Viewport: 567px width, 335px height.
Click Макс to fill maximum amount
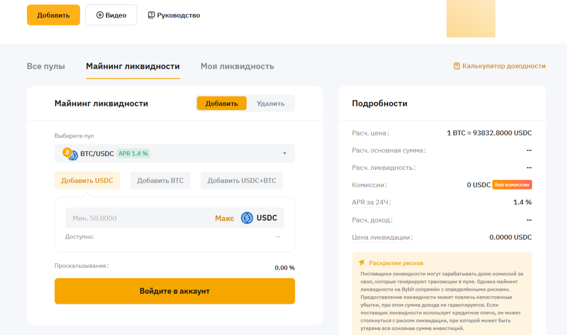click(x=224, y=218)
